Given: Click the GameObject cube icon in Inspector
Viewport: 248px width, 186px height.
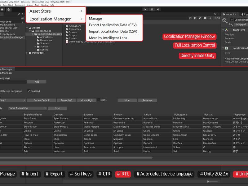Looking at the screenshot, I should tap(224, 20).
